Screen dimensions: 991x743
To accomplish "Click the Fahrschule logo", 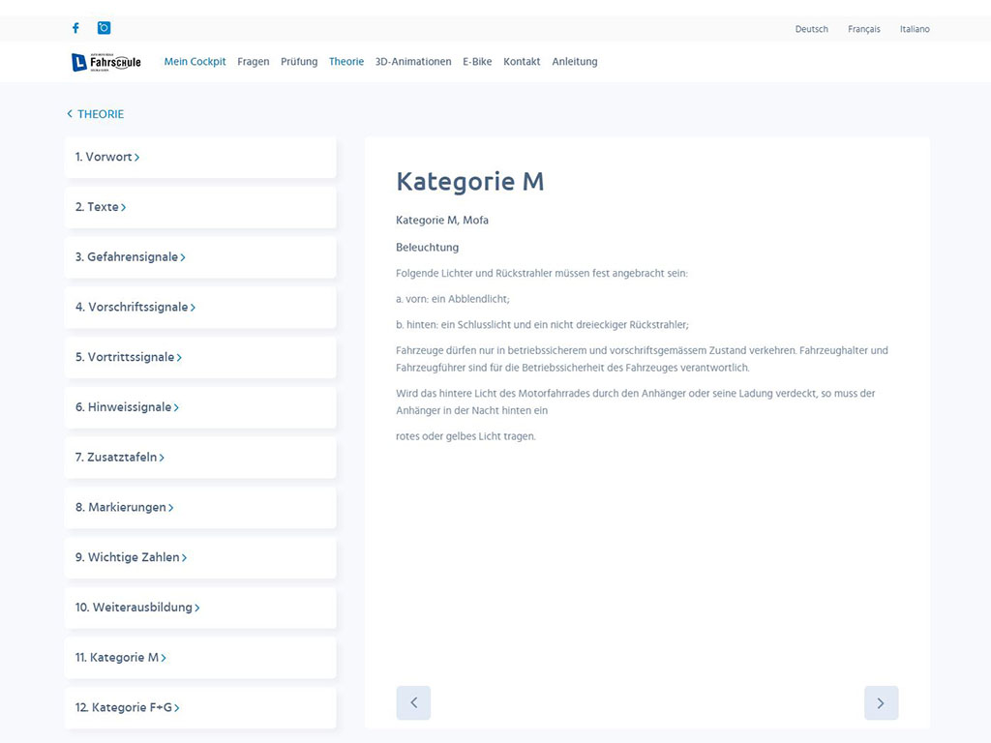I will [106, 62].
